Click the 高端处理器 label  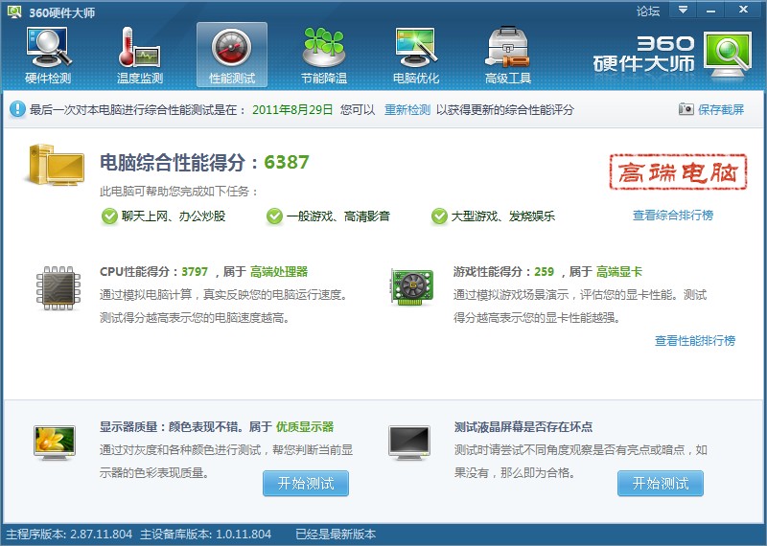coord(279,272)
